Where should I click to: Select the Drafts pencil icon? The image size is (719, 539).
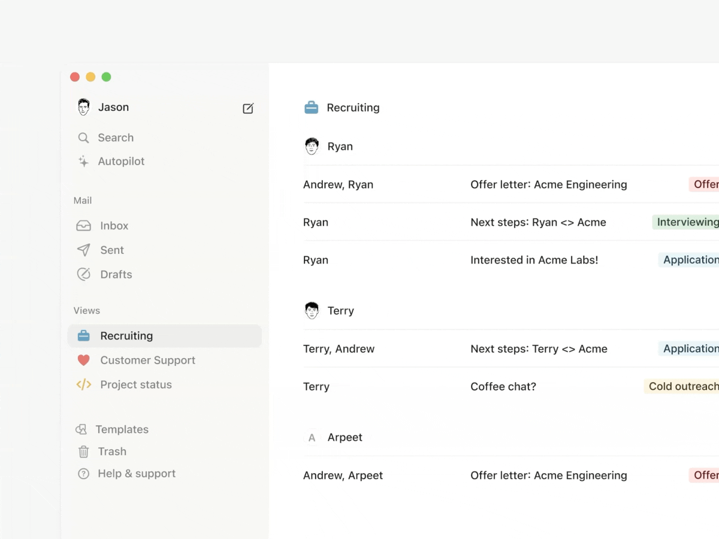click(83, 274)
